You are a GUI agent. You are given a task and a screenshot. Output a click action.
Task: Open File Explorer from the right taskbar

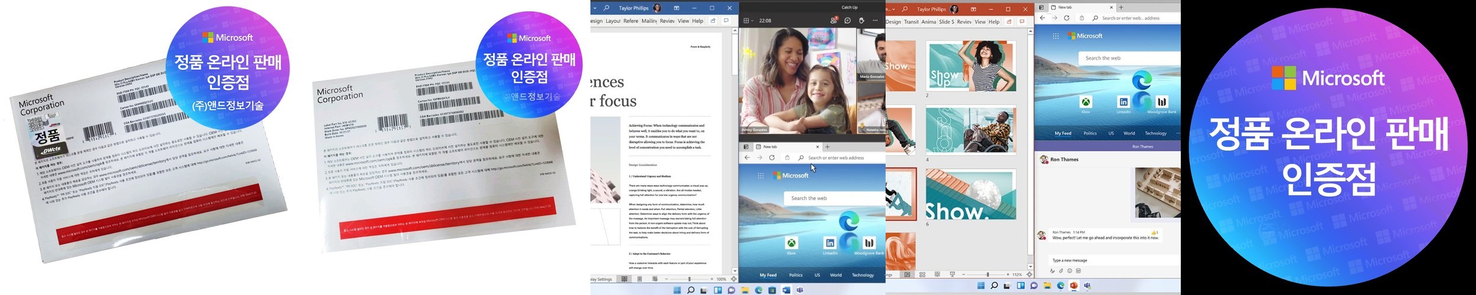(x=1047, y=286)
